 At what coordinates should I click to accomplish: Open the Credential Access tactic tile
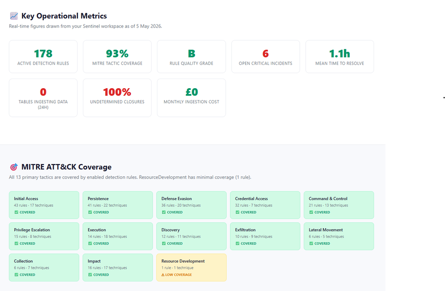coord(265,205)
